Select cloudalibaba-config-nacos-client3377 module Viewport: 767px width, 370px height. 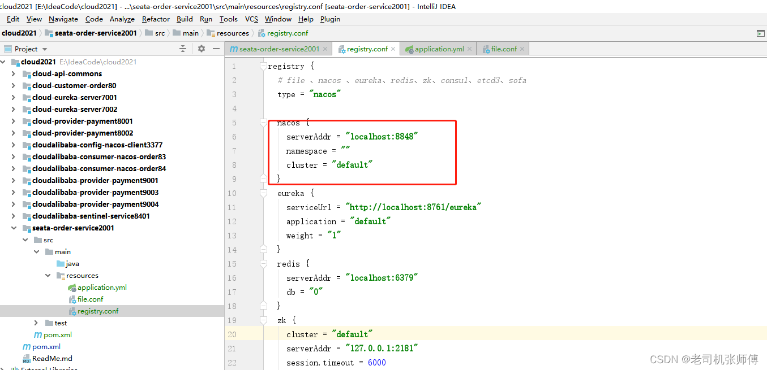97,145
